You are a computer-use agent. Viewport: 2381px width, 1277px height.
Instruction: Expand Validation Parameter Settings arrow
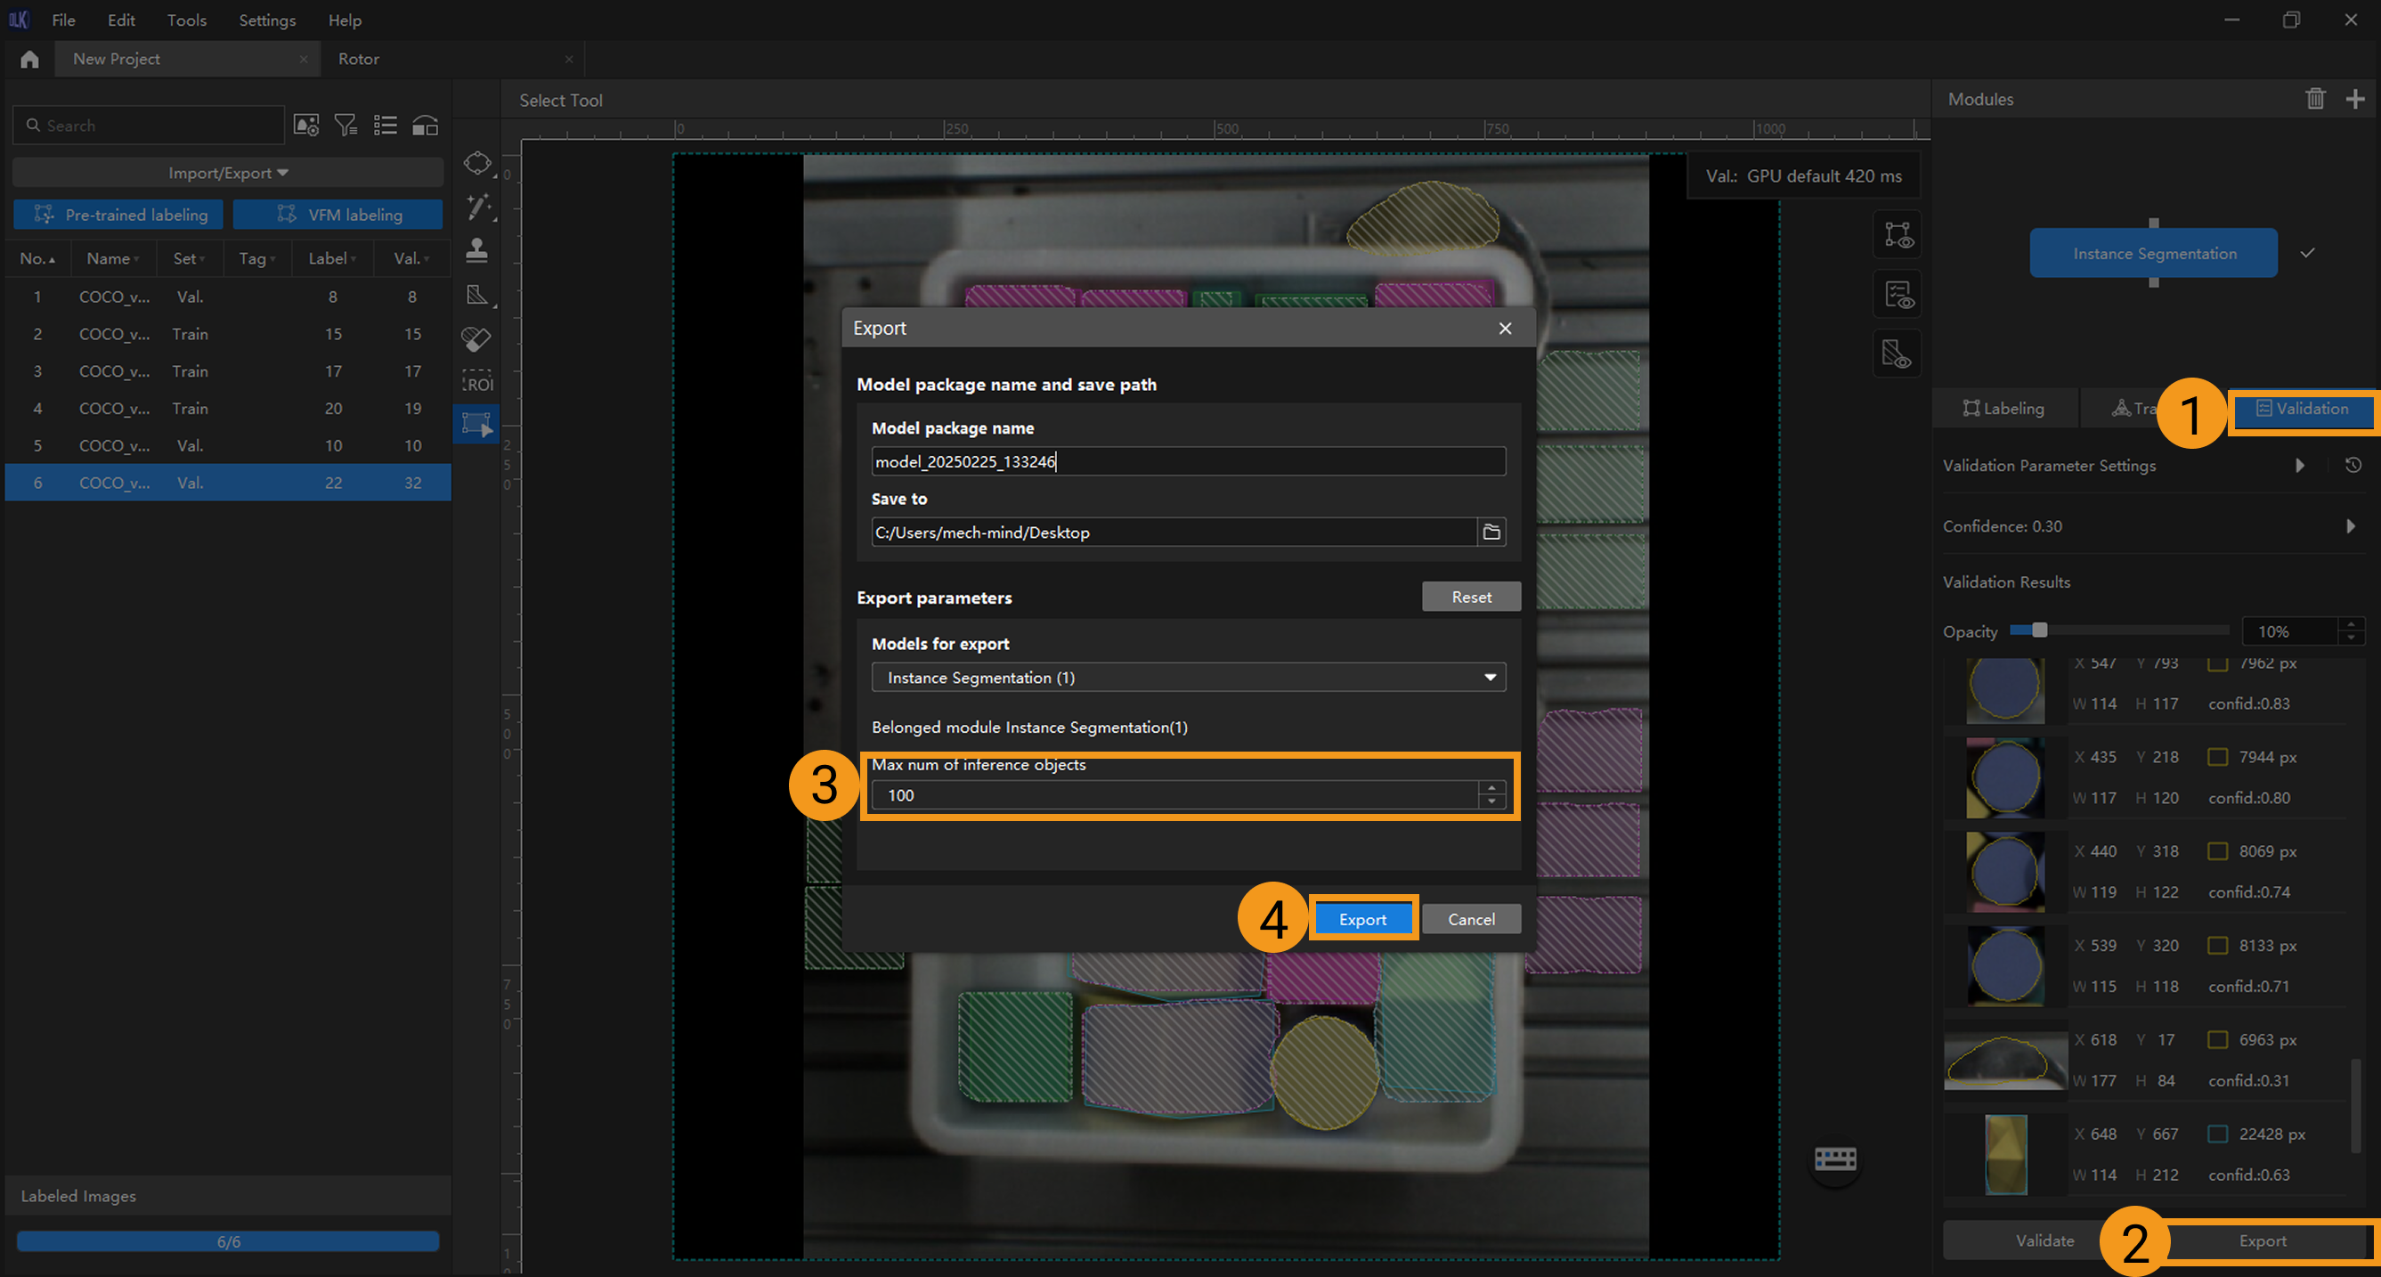click(x=2300, y=465)
